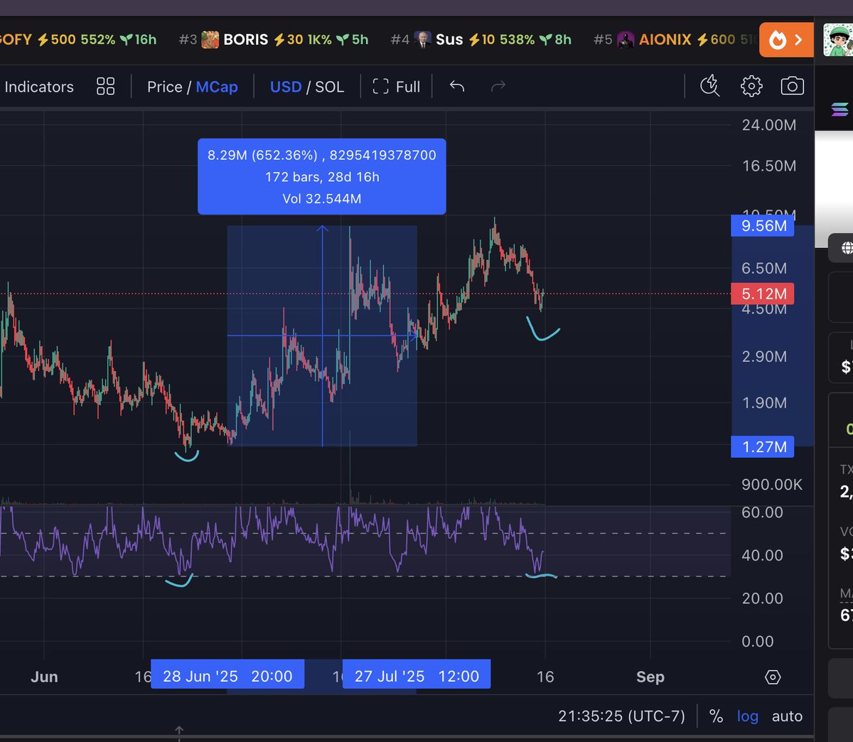Toggle percent scale mode
Viewport: 853px width, 742px height.
click(x=716, y=716)
